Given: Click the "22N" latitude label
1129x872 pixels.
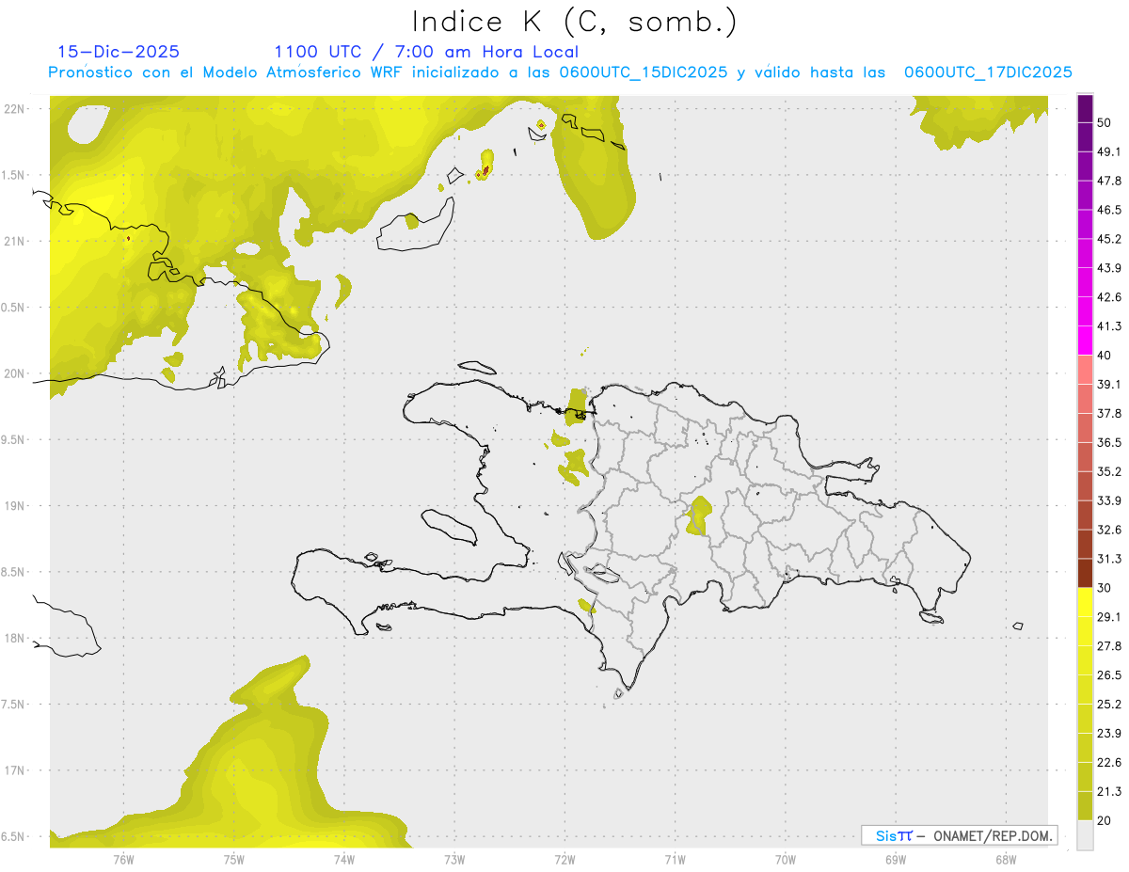Looking at the screenshot, I should 15,108.
